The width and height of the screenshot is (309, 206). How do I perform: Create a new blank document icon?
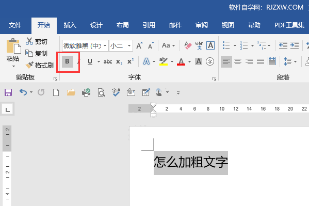[x=56, y=92]
